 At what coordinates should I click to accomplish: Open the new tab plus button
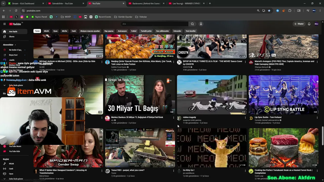coord(210,4)
